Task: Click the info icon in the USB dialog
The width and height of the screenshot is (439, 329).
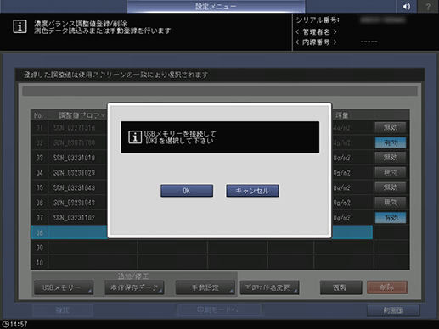Action: click(135, 137)
